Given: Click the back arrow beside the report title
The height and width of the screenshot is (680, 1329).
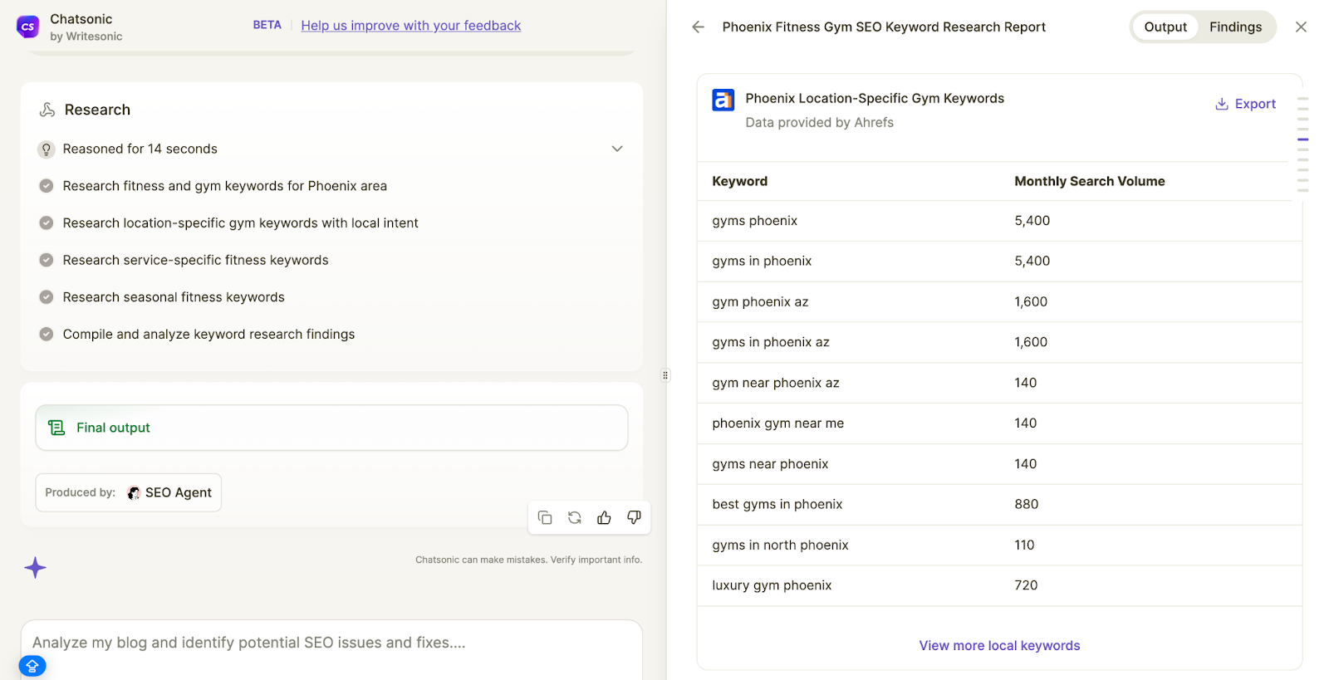Looking at the screenshot, I should click(698, 27).
